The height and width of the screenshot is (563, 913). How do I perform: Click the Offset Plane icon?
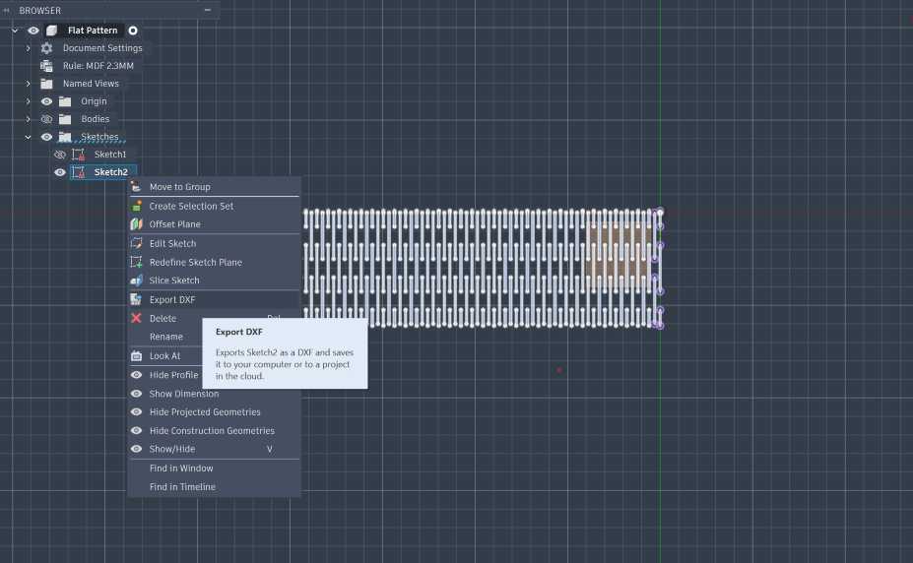click(136, 224)
